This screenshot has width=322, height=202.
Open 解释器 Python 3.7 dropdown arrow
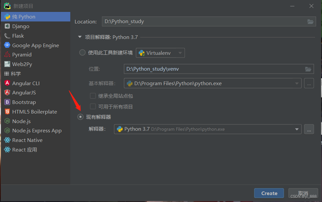click(x=297, y=129)
